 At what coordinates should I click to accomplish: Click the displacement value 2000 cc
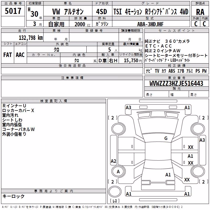tap(82, 24)
